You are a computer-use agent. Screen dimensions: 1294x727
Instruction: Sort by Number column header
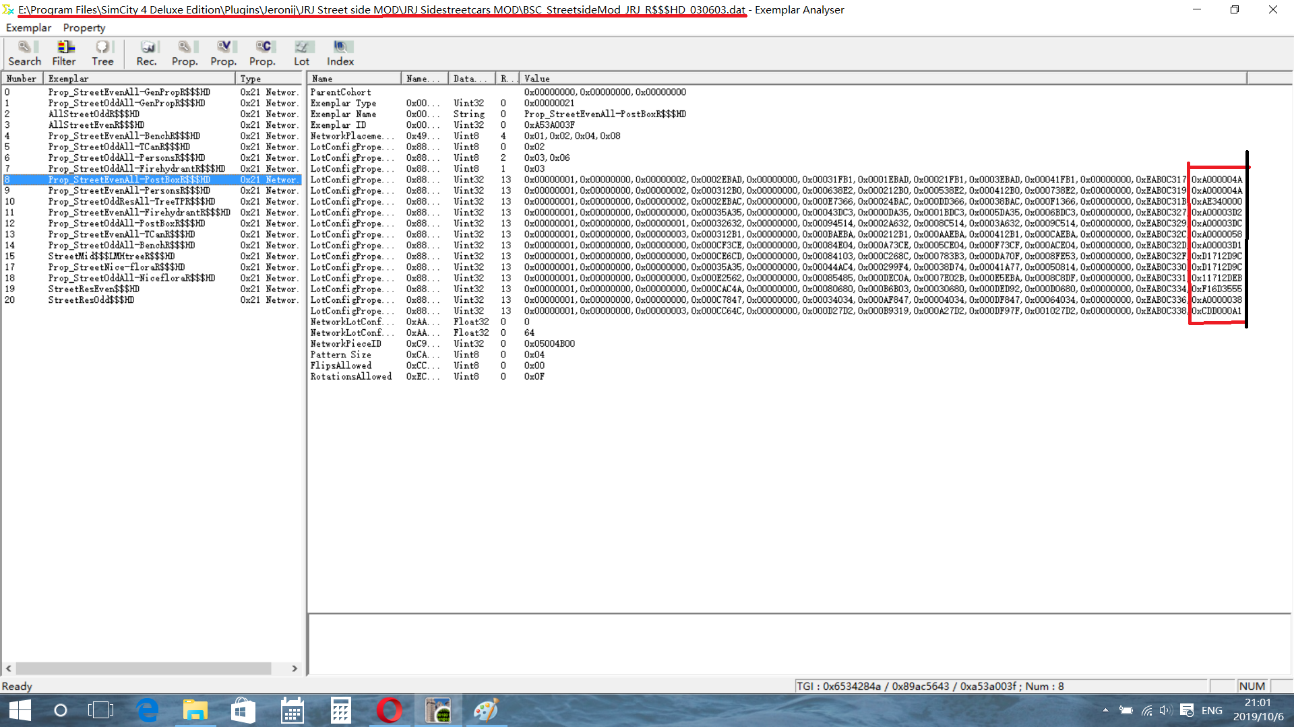(22, 79)
